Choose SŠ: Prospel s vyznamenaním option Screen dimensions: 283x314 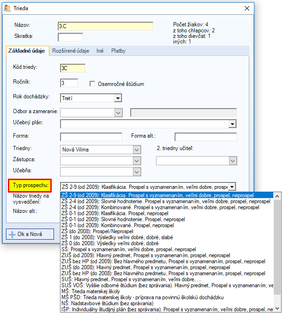[167, 249]
